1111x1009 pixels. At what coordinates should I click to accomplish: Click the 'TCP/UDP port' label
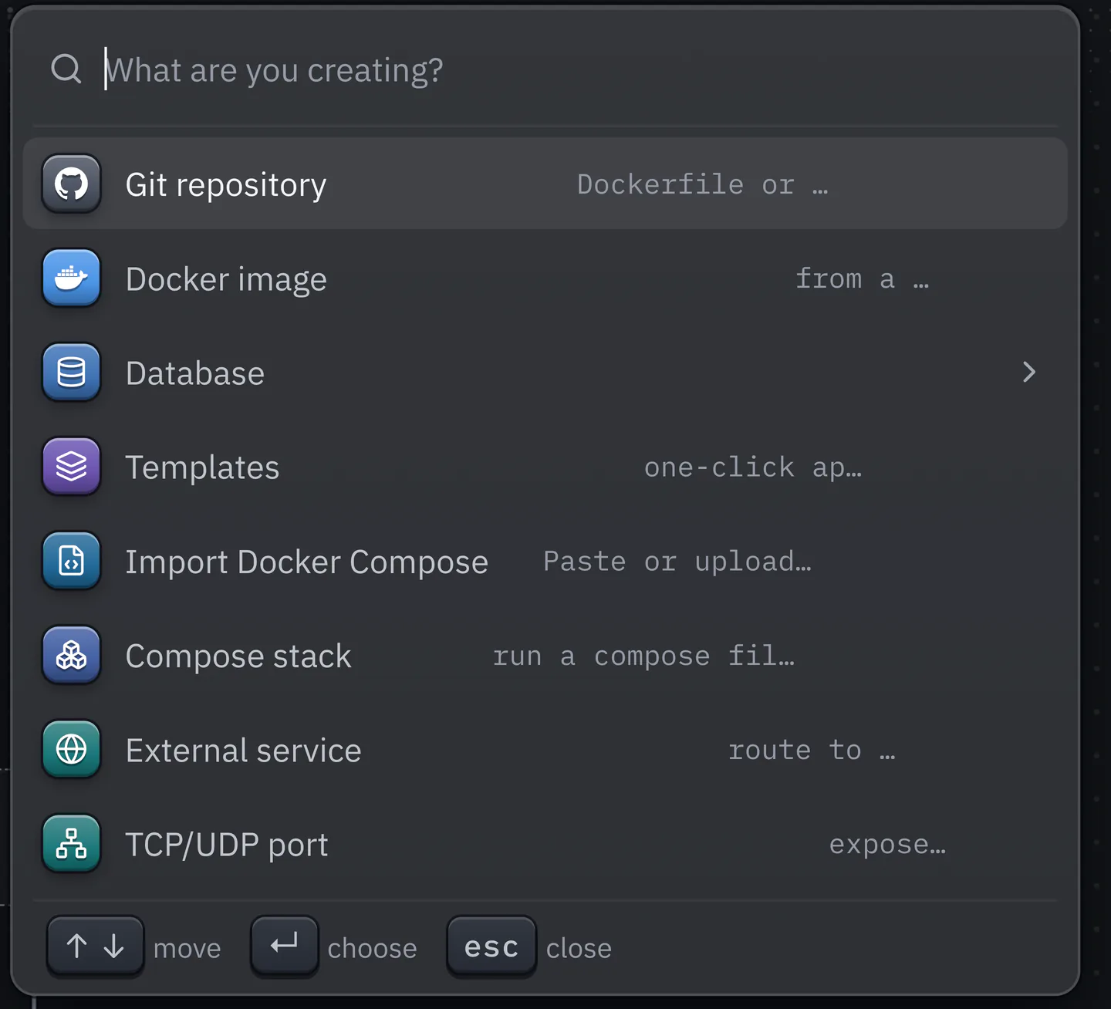click(x=227, y=845)
